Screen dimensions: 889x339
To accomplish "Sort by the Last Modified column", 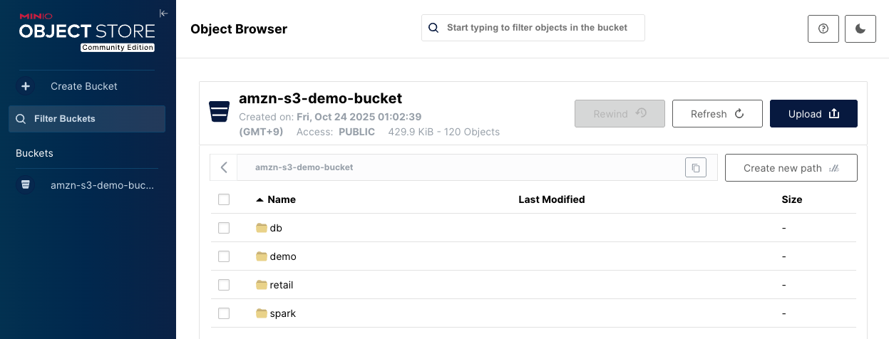I will 551,199.
